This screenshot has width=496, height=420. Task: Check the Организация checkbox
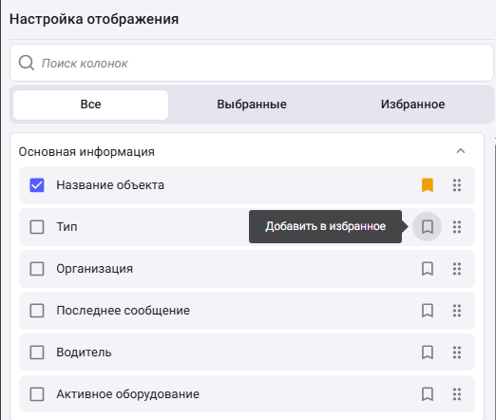click(37, 269)
